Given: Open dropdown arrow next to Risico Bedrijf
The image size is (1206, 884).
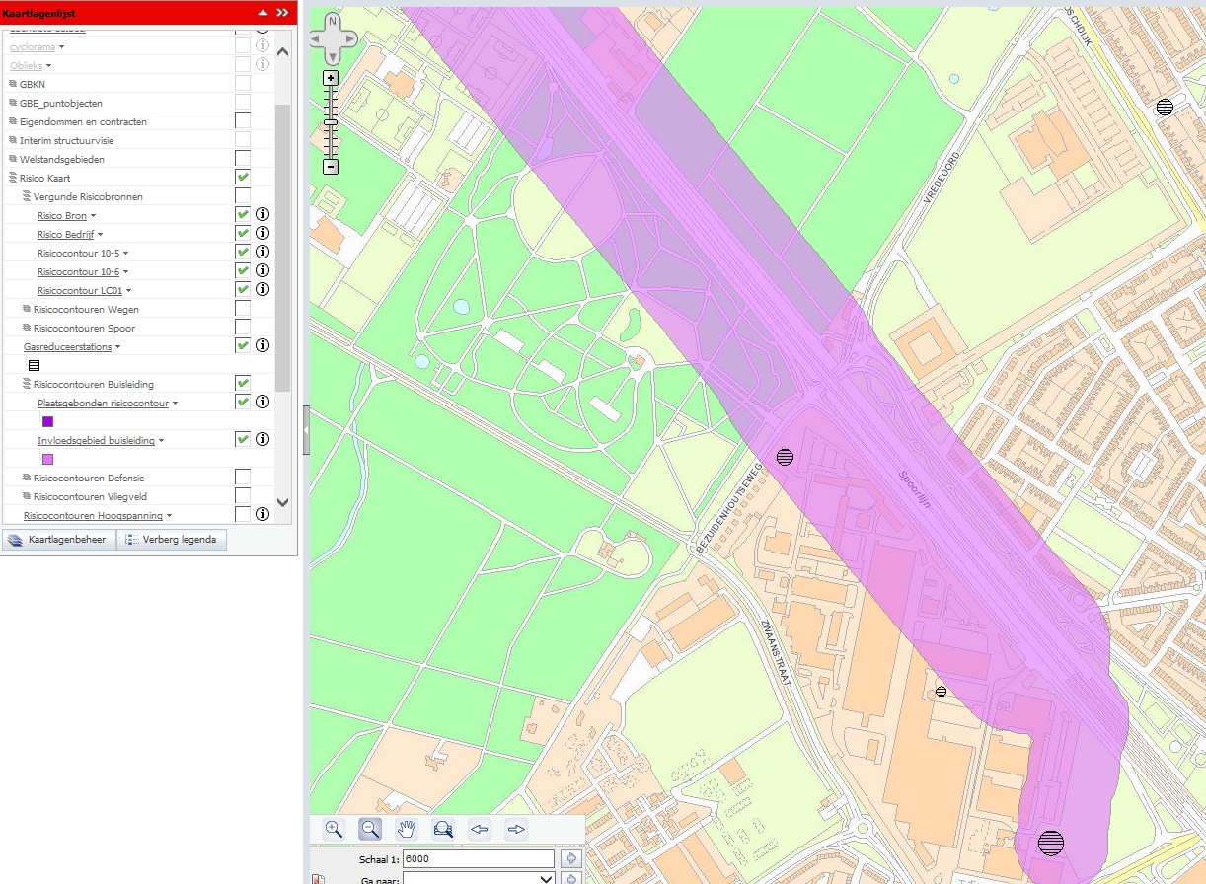Looking at the screenshot, I should point(101,235).
